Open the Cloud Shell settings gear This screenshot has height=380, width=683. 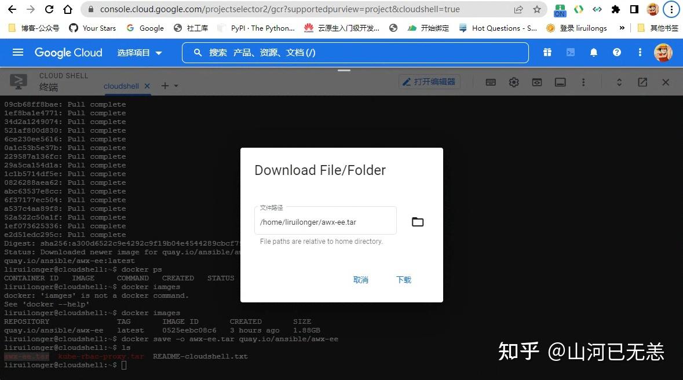[x=514, y=82]
